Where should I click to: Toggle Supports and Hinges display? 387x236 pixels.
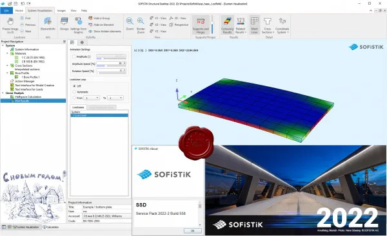click(201, 25)
